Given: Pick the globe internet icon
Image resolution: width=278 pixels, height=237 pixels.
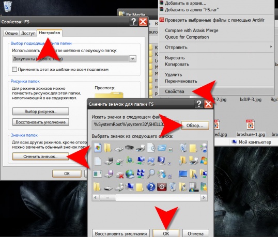Looking at the screenshot, I should click(130, 174).
